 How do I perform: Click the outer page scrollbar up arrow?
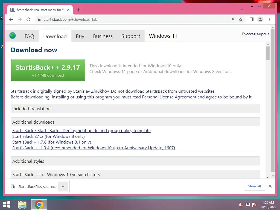tap(273, 27)
